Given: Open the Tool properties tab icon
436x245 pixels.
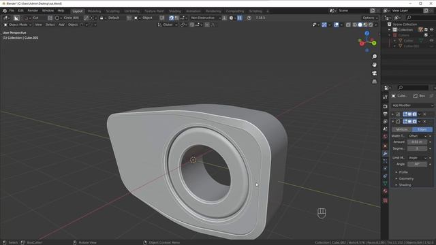Looking at the screenshot, I should 385,97.
